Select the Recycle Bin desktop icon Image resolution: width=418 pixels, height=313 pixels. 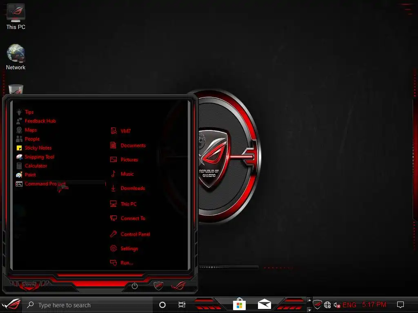pyautogui.click(x=16, y=89)
